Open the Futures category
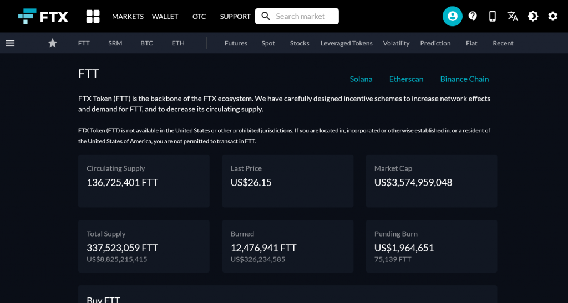Image resolution: width=568 pixels, height=303 pixels. (236, 43)
